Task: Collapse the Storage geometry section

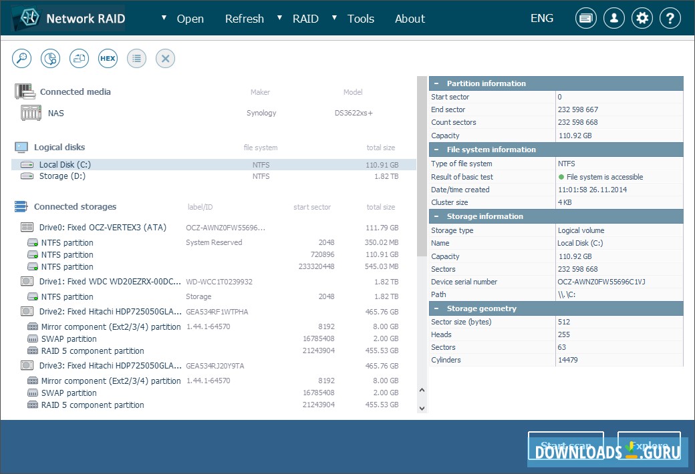Action: [436, 308]
